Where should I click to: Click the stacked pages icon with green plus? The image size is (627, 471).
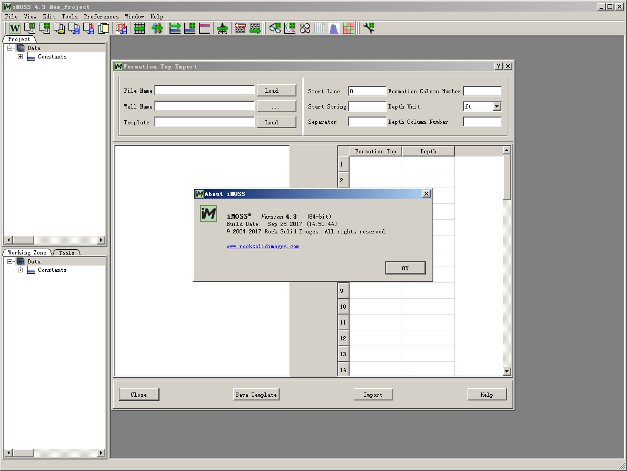pos(44,28)
